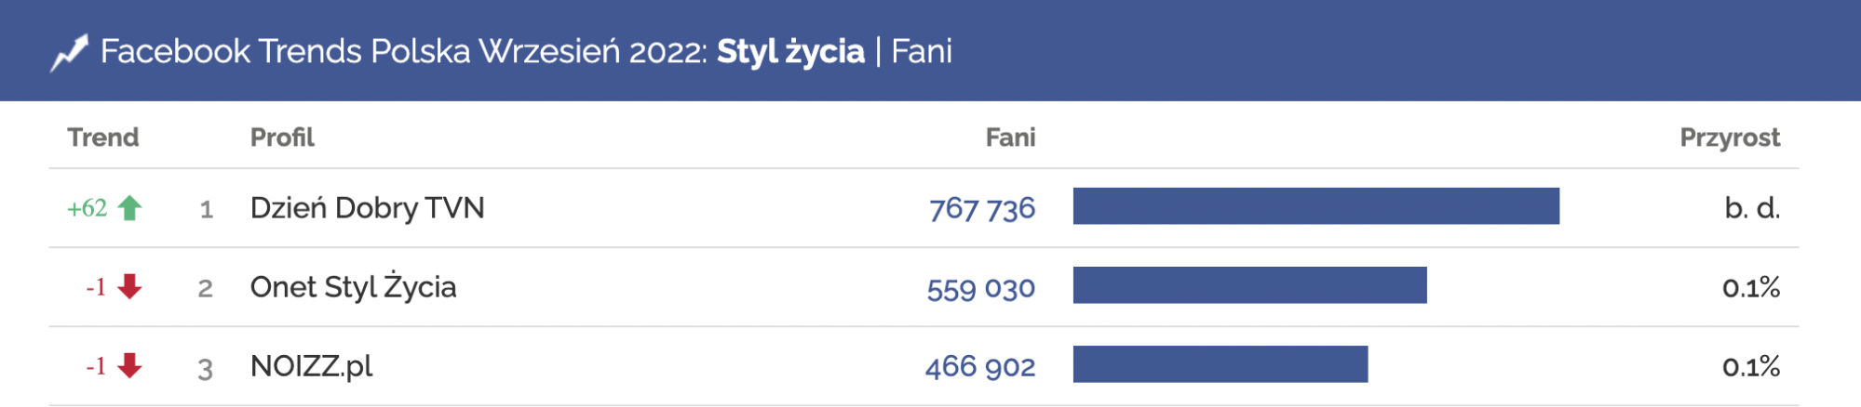This screenshot has width=1861, height=407.
Task: Open the NOIZZ.pl profile link
Action: pyautogui.click(x=311, y=366)
